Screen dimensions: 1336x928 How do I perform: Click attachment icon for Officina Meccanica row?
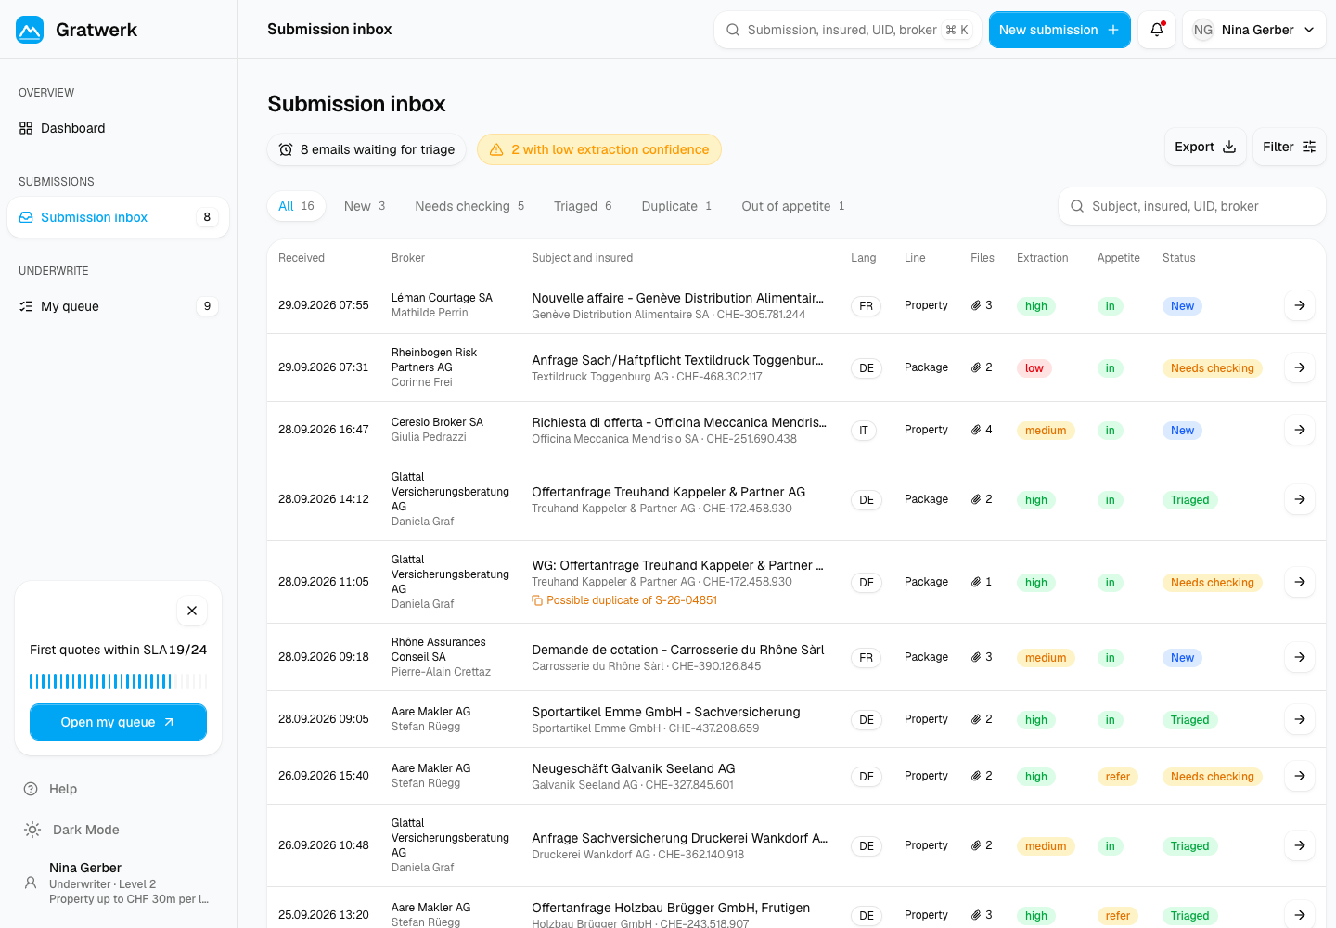pyautogui.click(x=976, y=430)
